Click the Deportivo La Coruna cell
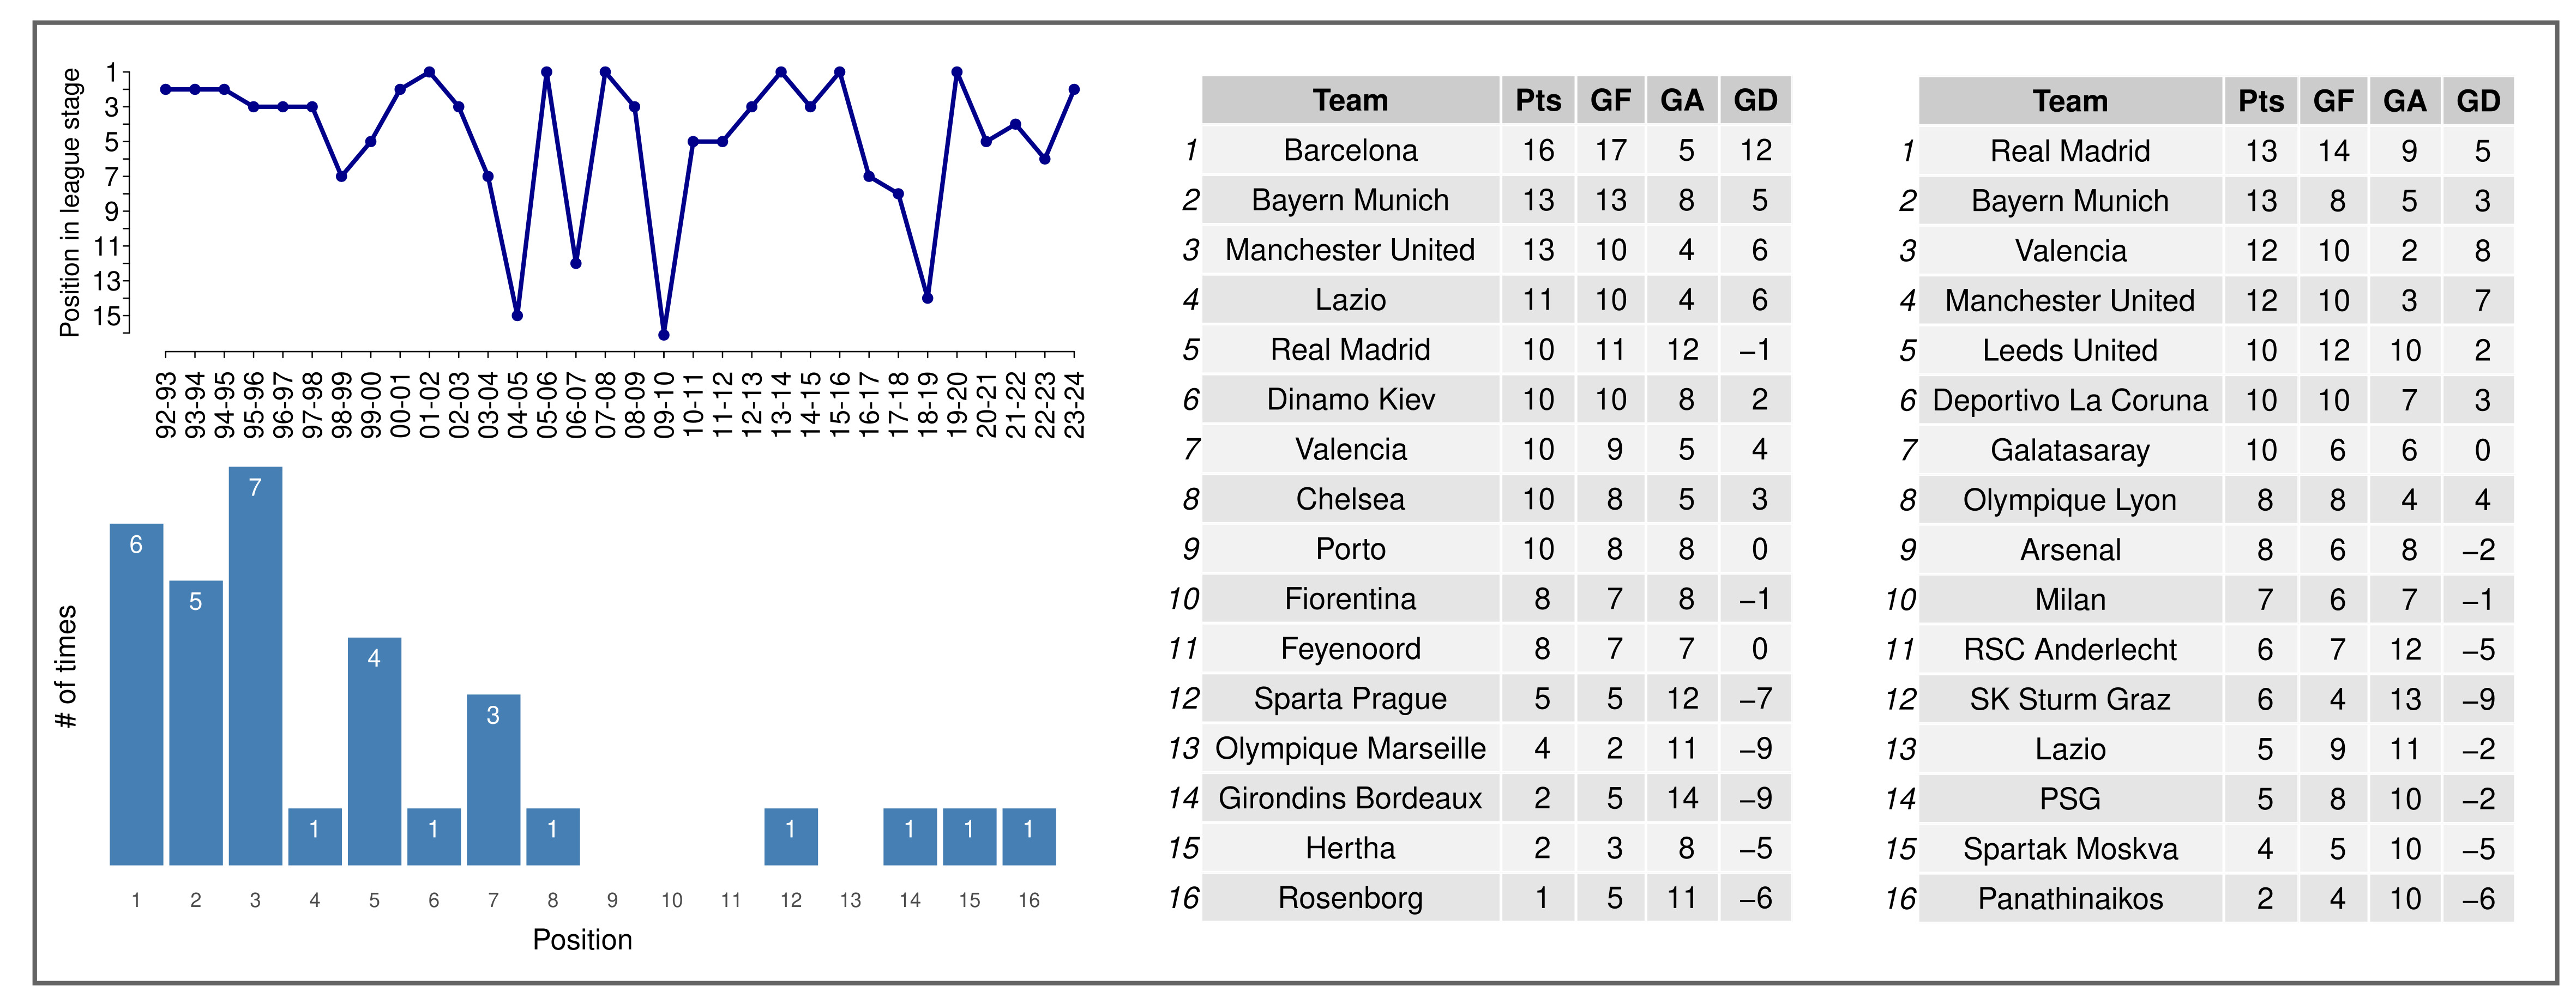 [x=2069, y=400]
